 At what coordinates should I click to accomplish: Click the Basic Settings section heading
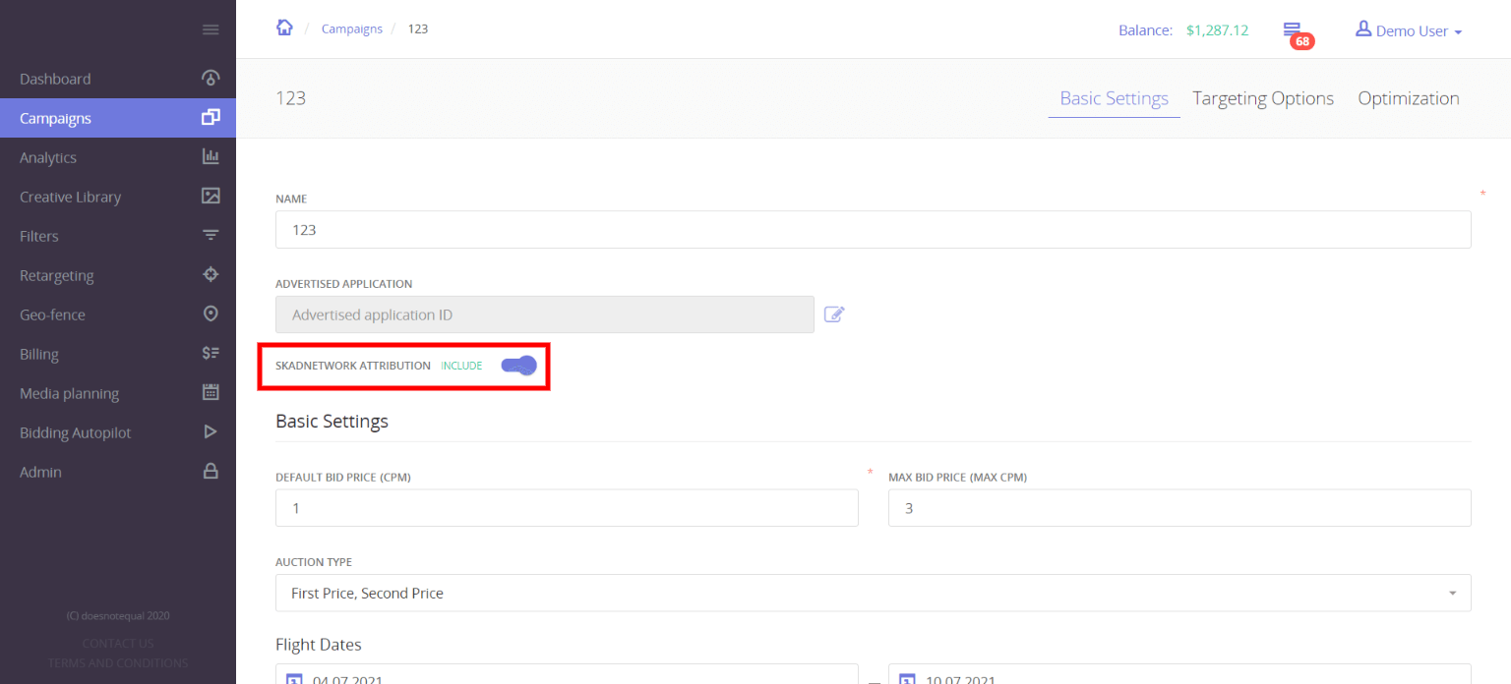tap(332, 421)
